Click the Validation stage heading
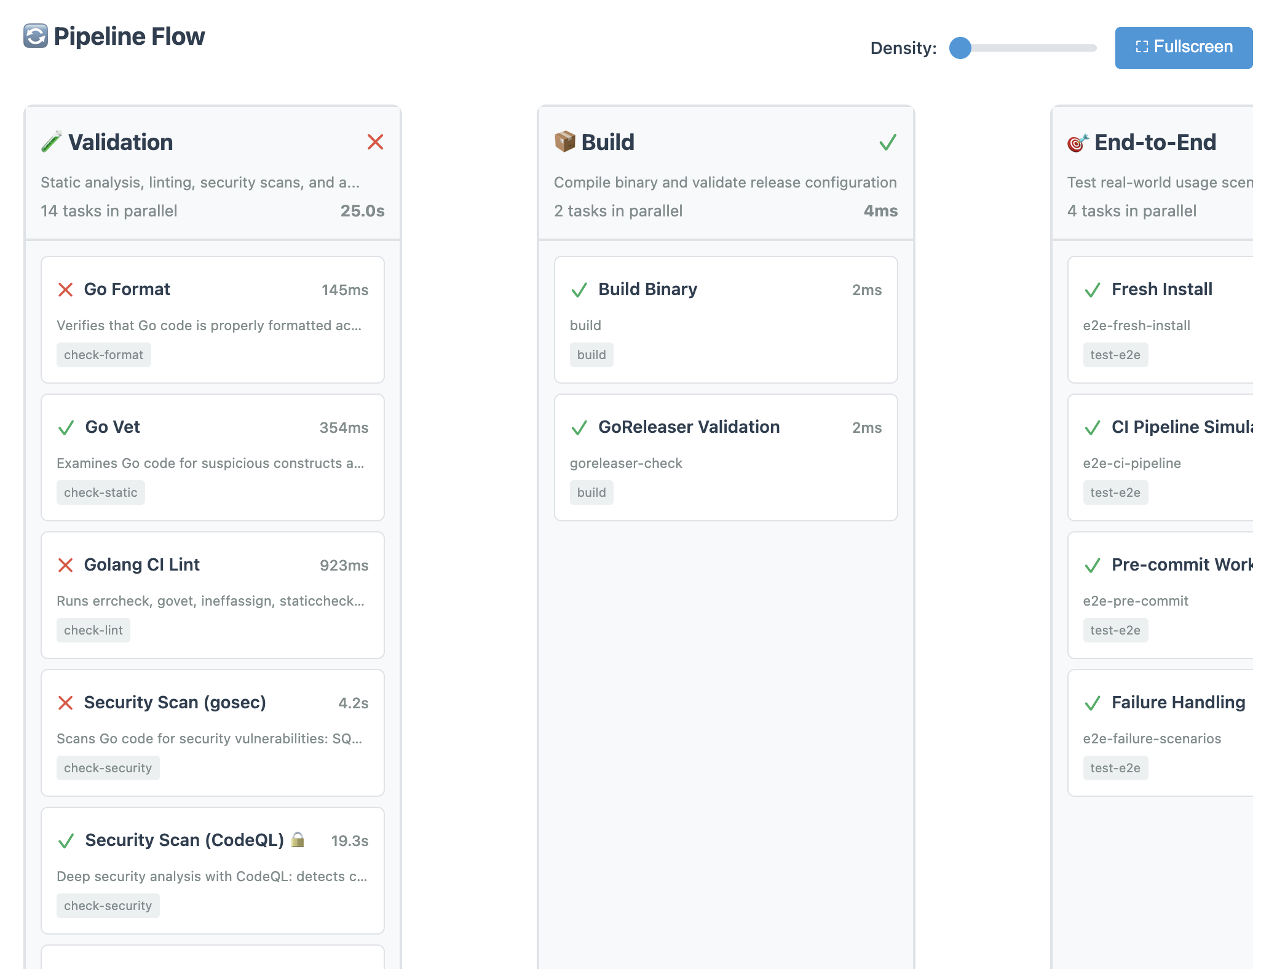This screenshot has width=1269, height=969. click(121, 142)
